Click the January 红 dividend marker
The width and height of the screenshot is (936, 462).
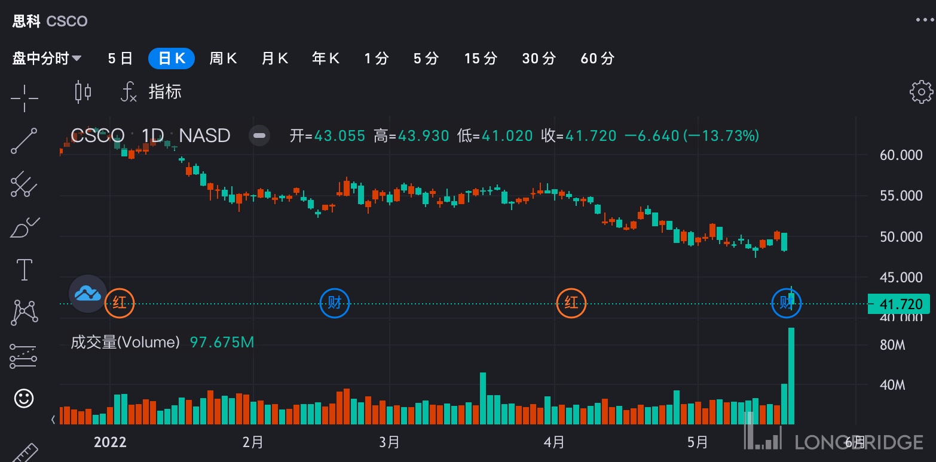[x=120, y=303]
